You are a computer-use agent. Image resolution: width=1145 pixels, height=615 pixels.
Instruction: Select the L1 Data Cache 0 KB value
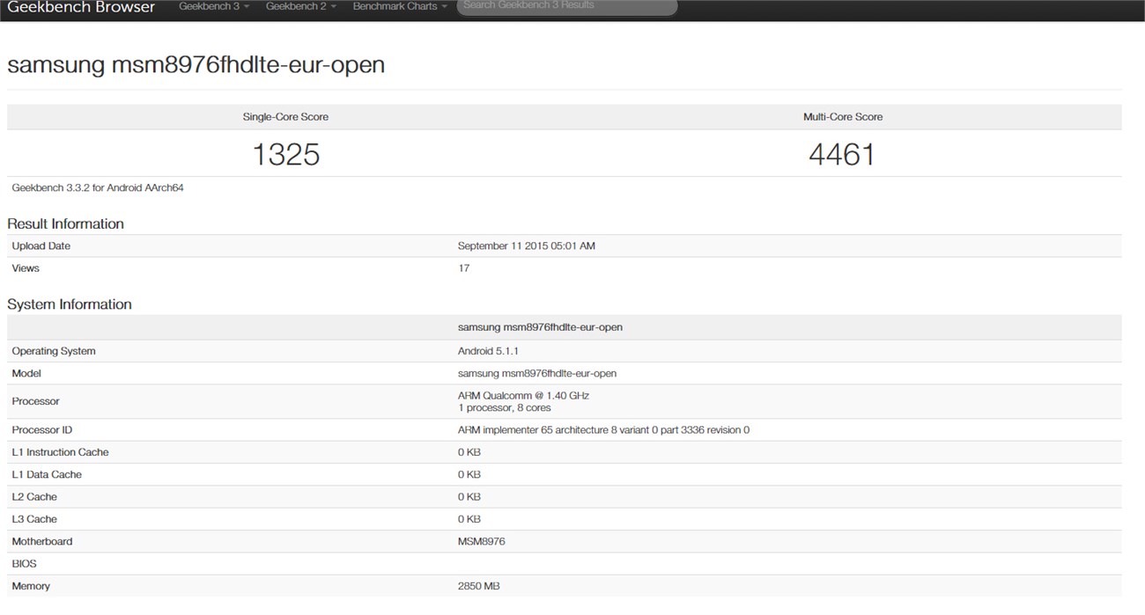tap(469, 474)
